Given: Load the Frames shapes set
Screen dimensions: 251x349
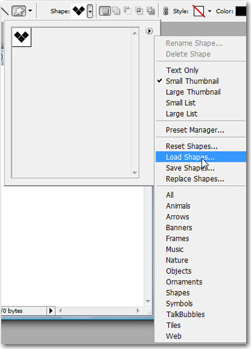Looking at the screenshot, I should point(178,239).
